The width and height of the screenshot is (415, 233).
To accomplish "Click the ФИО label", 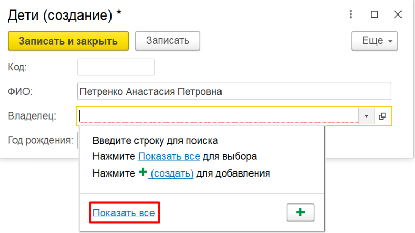I will [21, 92].
